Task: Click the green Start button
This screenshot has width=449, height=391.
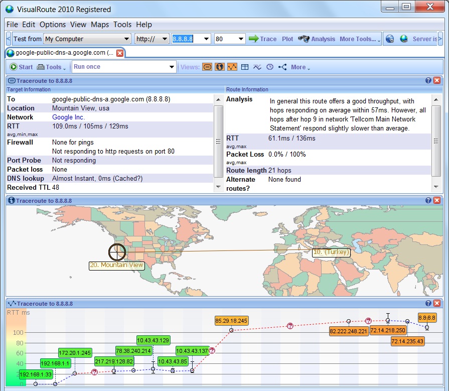Action: [21, 67]
